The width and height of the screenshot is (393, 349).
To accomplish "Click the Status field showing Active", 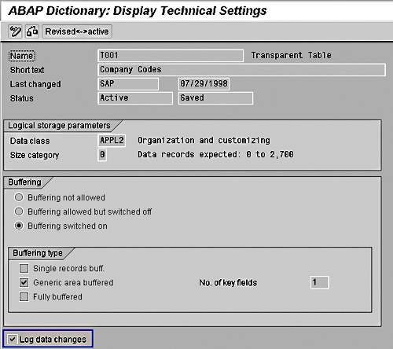I will [x=135, y=98].
